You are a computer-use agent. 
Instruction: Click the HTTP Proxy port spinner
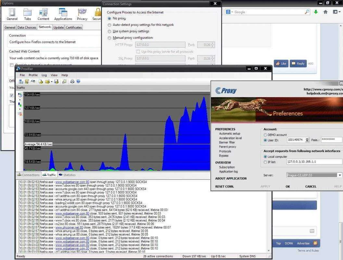(213, 45)
